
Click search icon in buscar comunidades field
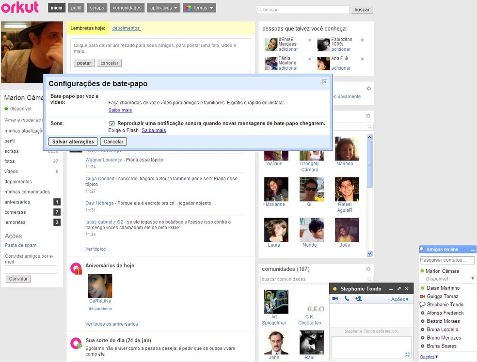pyautogui.click(x=369, y=279)
